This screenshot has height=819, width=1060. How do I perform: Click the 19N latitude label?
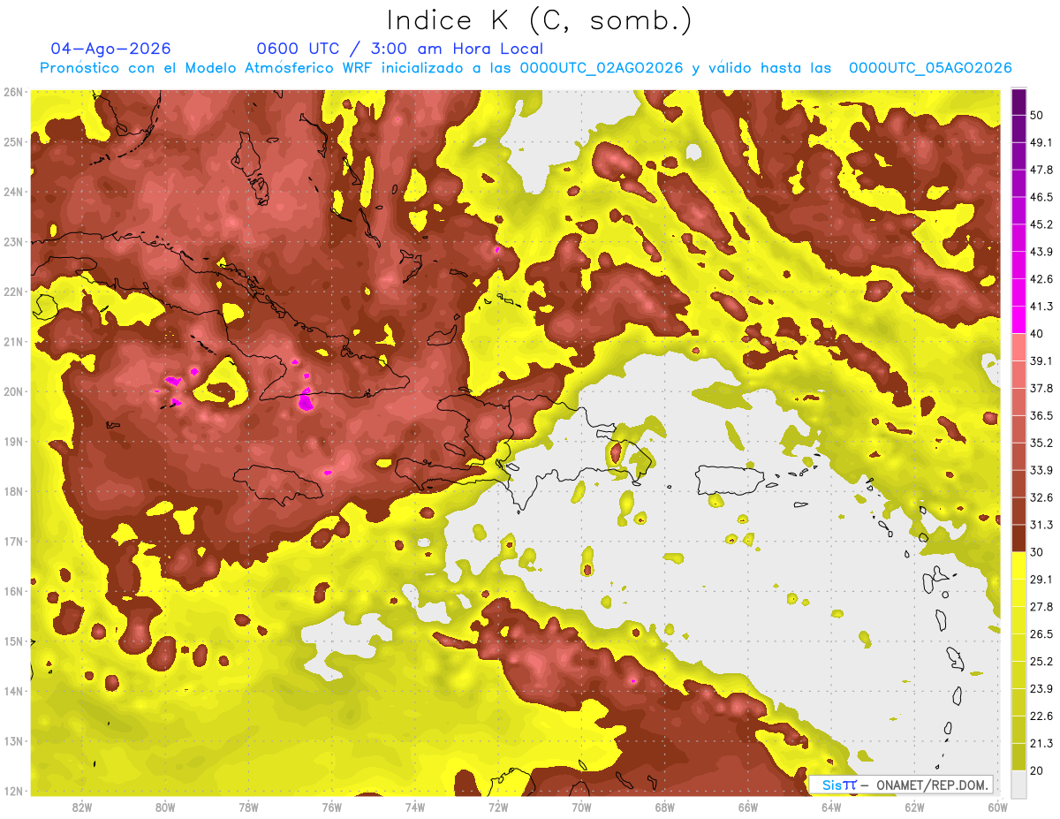click(13, 441)
